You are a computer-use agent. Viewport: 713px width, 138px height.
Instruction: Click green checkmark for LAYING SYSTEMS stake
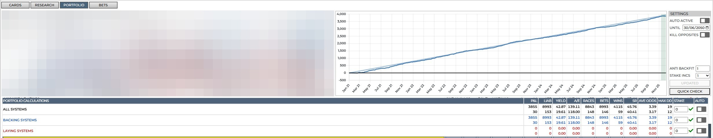[691, 131]
